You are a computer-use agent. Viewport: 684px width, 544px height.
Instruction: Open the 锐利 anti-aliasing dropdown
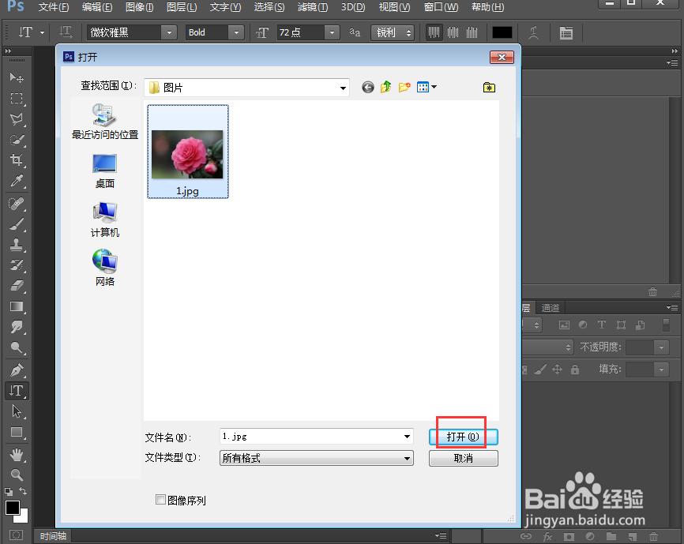[x=393, y=32]
